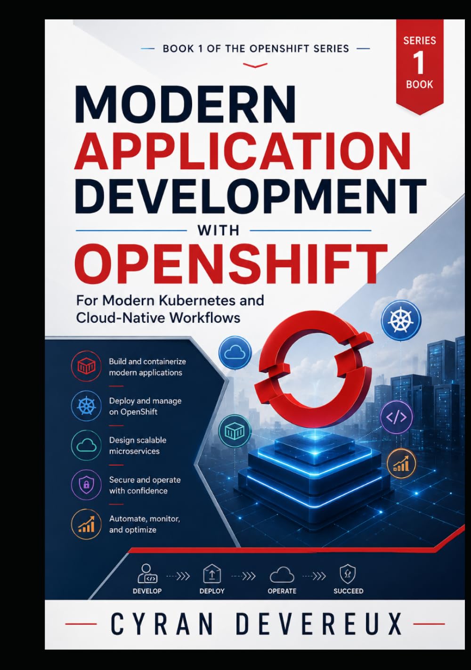Click the teal container bubble icon near the platform

point(235,431)
